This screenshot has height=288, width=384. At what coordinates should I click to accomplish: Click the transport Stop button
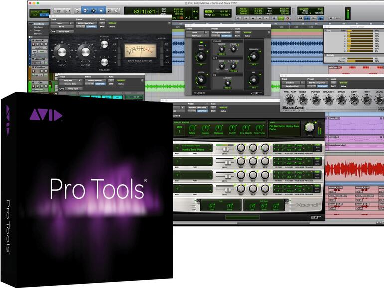(x=274, y=18)
